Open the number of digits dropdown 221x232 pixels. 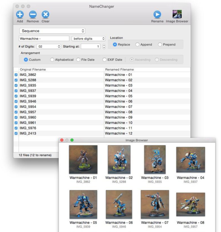coord(49,47)
